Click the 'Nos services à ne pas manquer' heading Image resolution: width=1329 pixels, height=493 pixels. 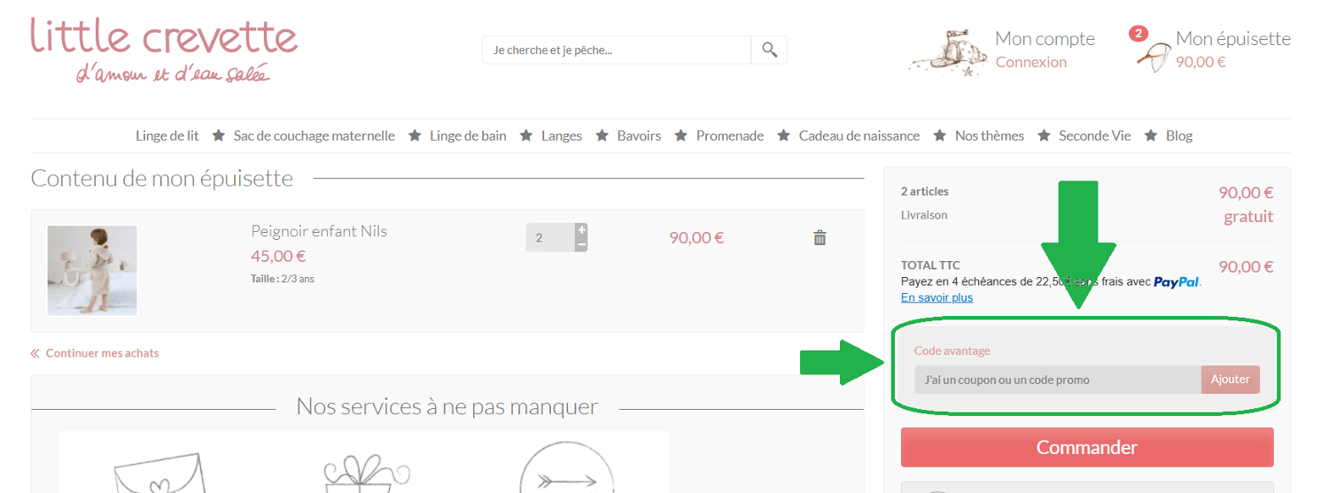(x=447, y=407)
